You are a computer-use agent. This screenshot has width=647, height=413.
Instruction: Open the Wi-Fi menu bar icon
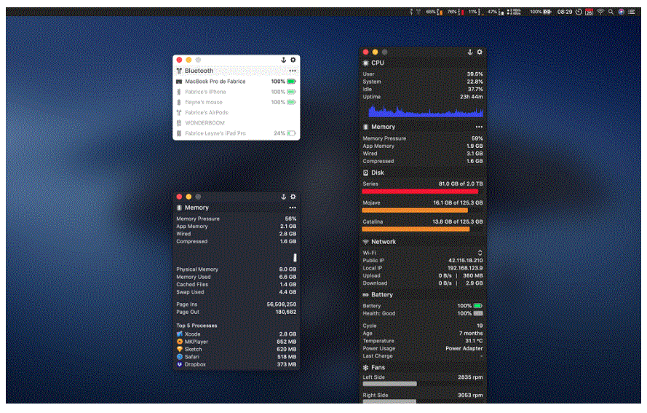pyautogui.click(x=600, y=12)
